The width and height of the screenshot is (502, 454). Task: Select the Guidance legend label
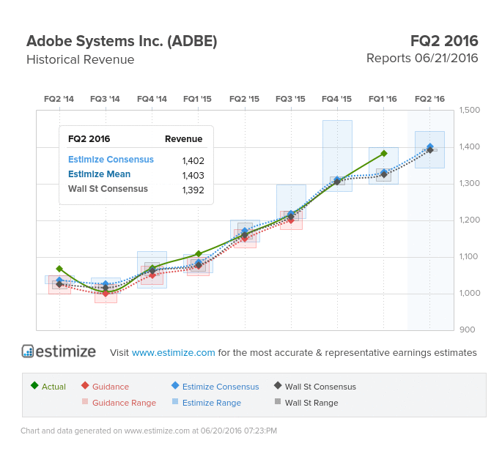111,387
